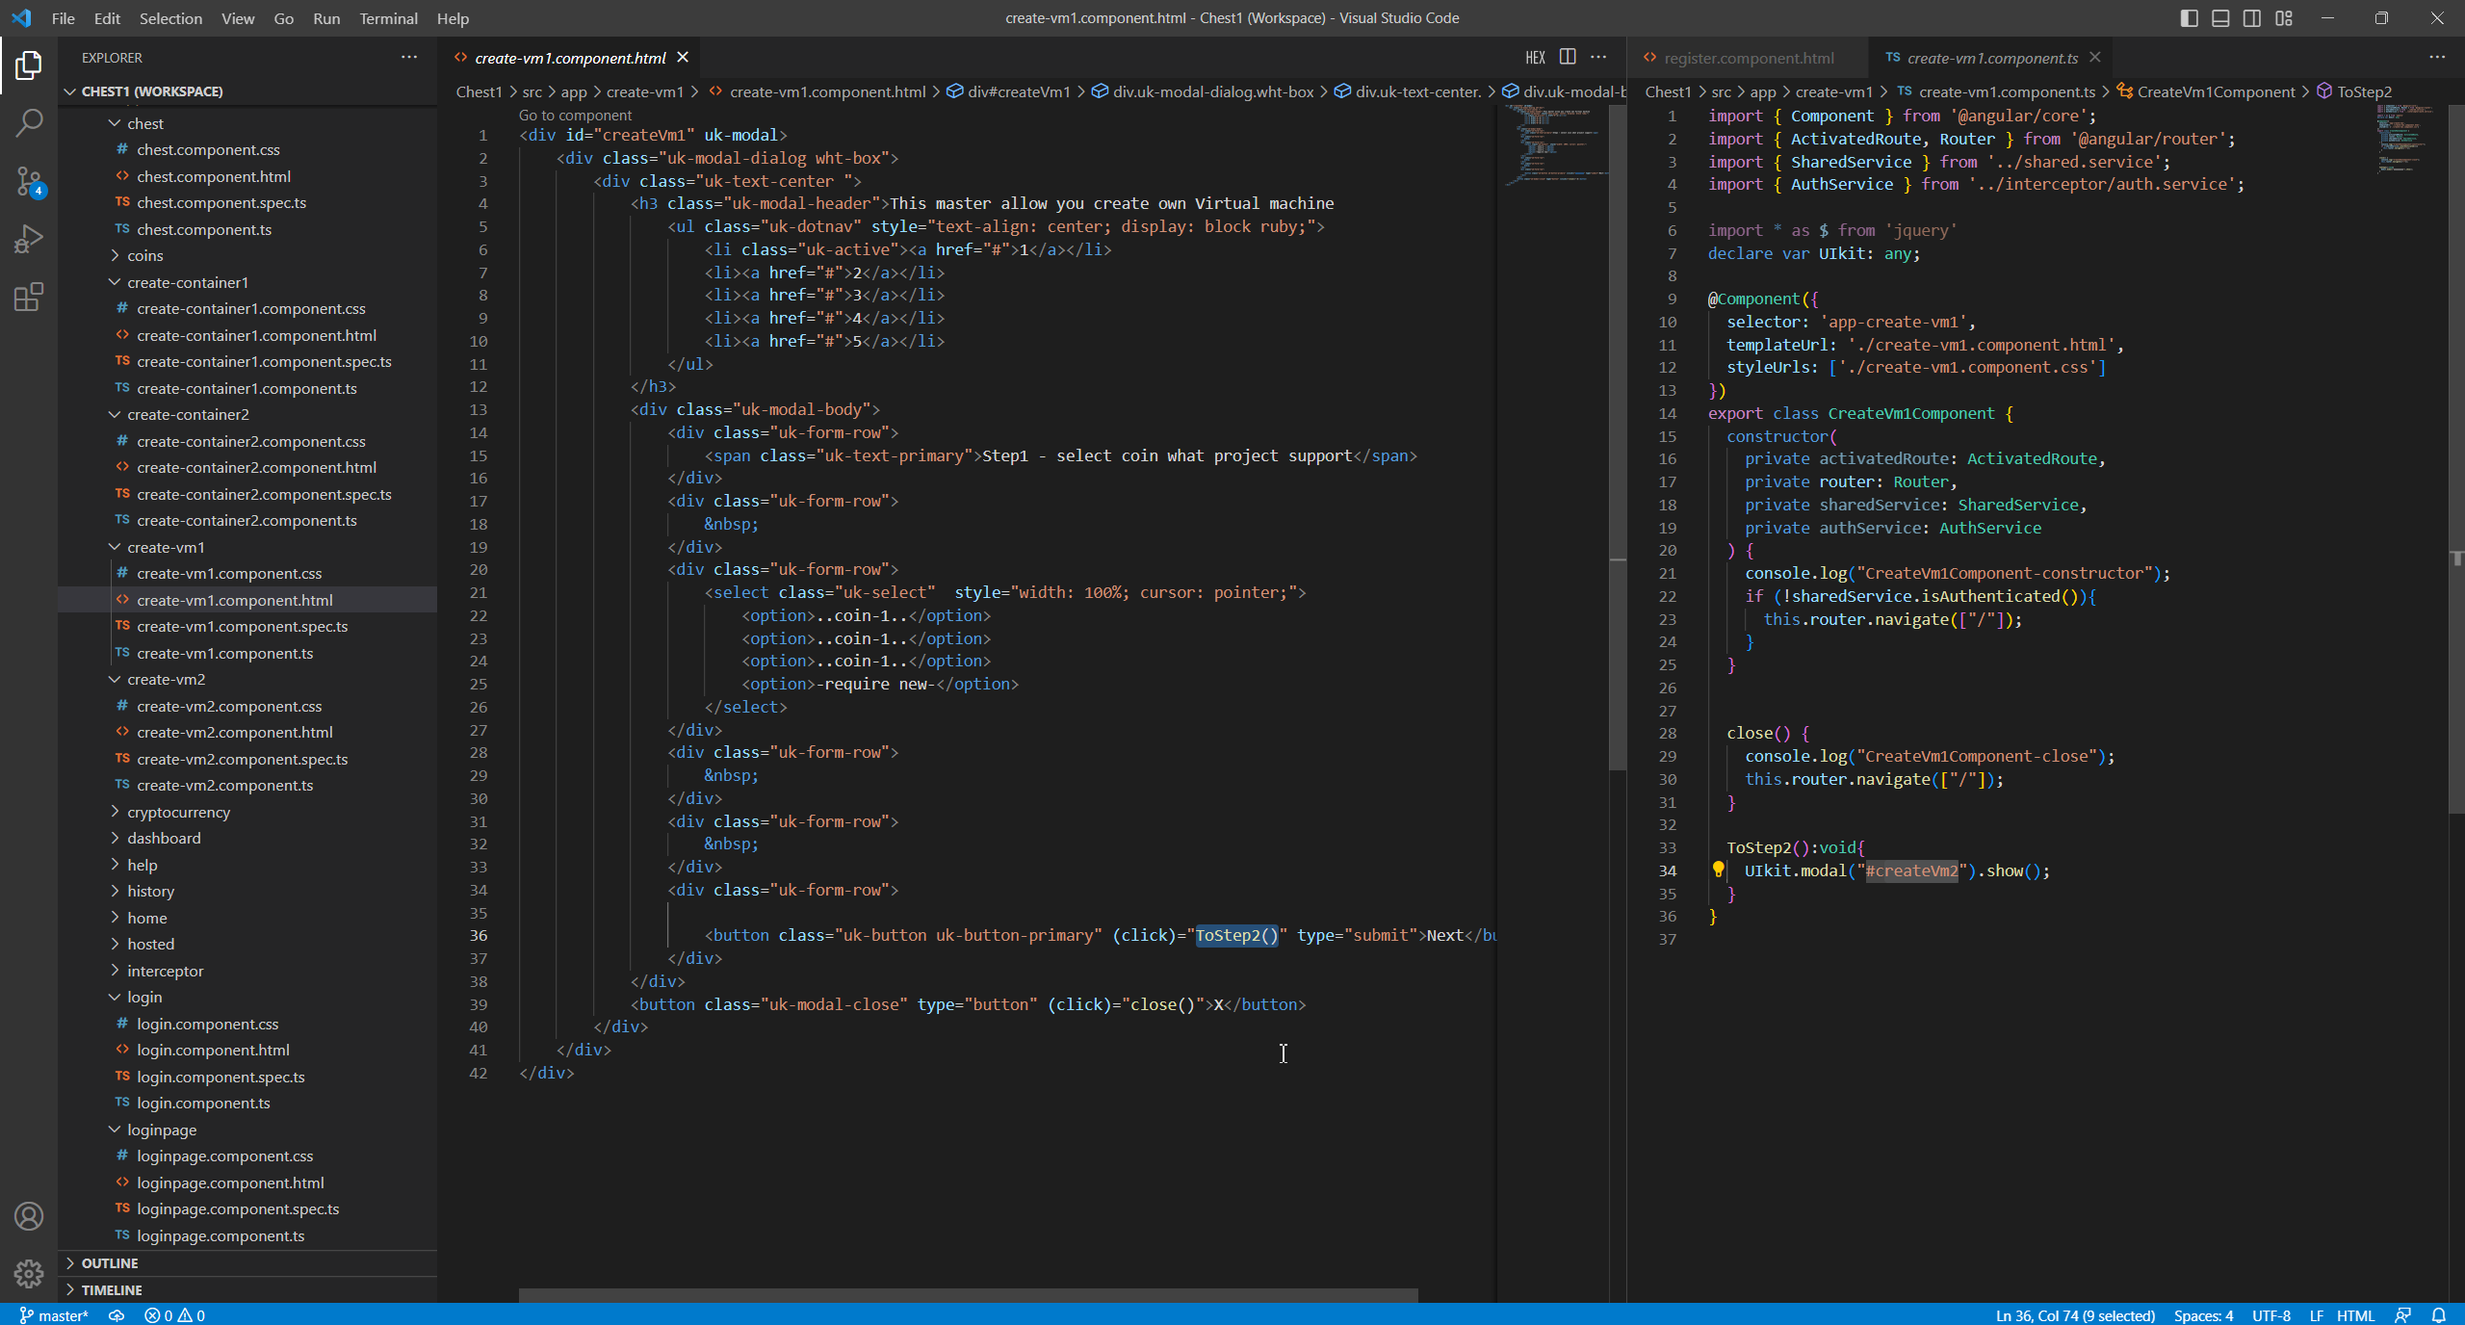Switch to register.component.html tab
Viewport: 2465px width, 1325px height.
(1748, 58)
